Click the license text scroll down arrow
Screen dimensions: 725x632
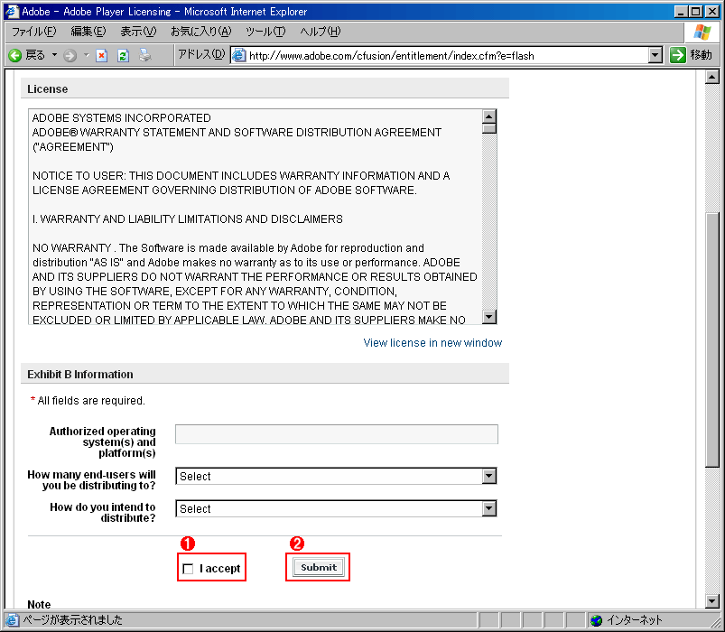[x=488, y=317]
